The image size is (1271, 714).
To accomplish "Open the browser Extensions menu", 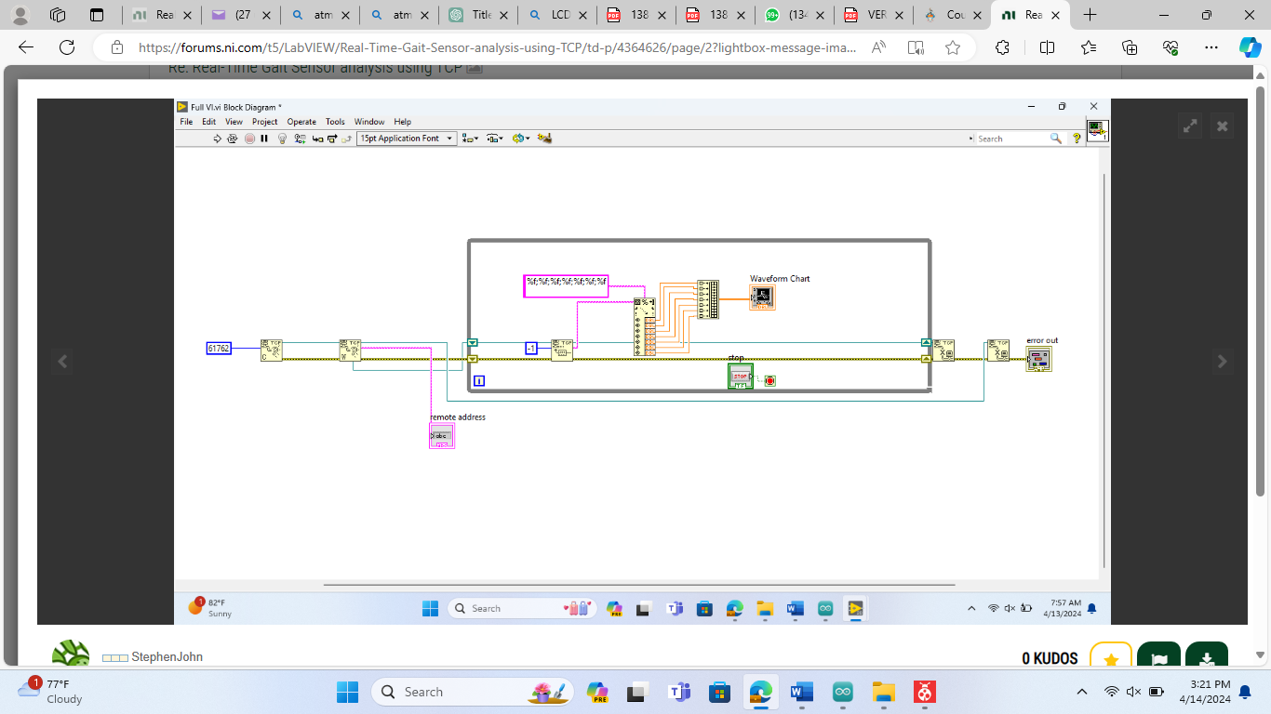I will pos(1002,47).
